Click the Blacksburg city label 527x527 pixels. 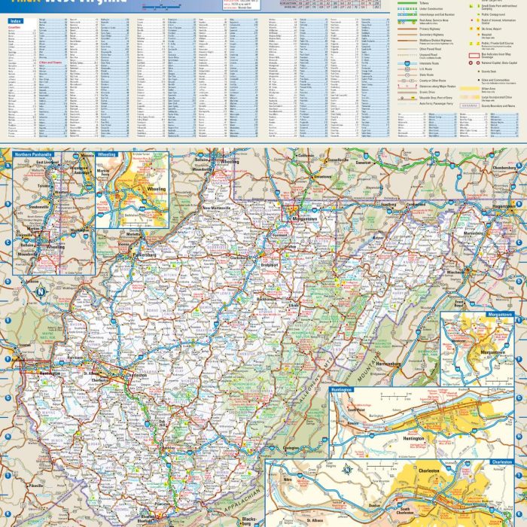[x=248, y=521]
